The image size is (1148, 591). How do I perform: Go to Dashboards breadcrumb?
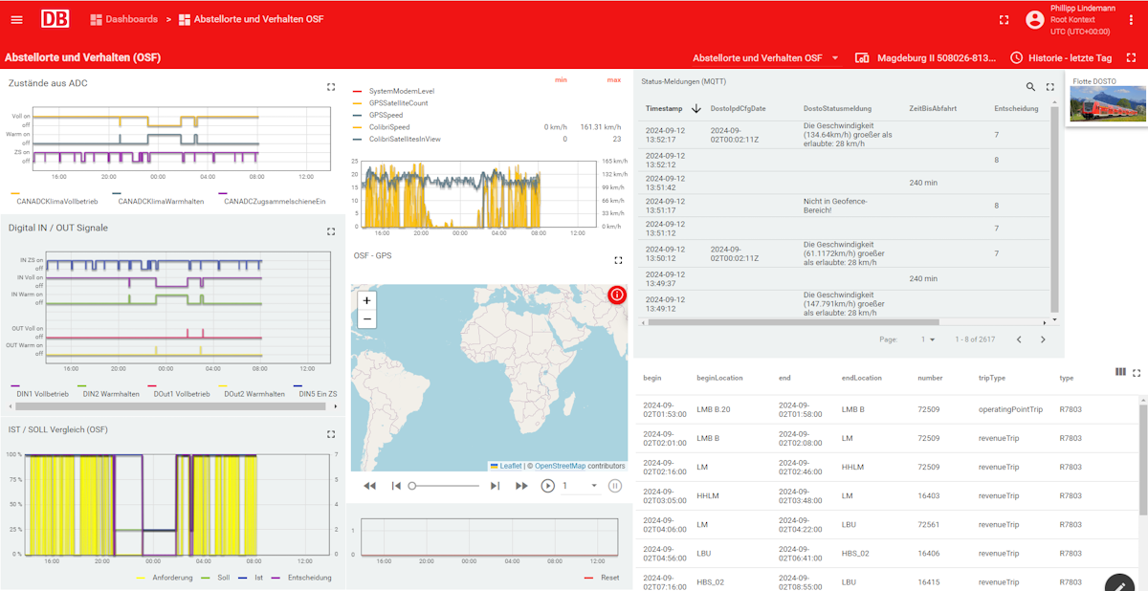(124, 19)
